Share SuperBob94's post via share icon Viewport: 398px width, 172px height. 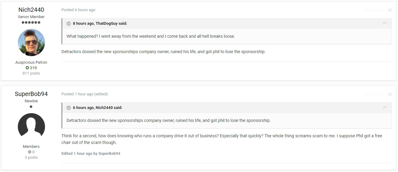point(390,94)
